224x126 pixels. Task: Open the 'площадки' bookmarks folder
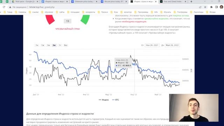tap(73, 12)
